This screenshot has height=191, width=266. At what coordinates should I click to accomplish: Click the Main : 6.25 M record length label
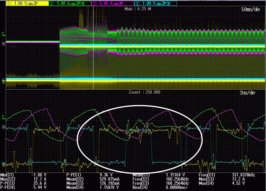tap(138, 9)
